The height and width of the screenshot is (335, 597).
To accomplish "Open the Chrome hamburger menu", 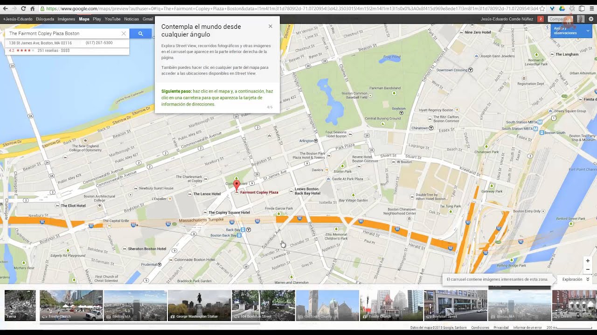I will (x=592, y=8).
